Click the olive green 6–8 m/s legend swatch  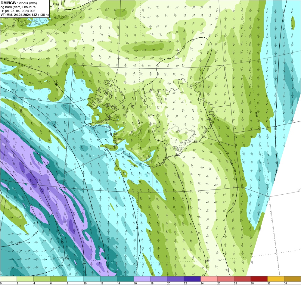pyautogui.click(x=59, y=279)
